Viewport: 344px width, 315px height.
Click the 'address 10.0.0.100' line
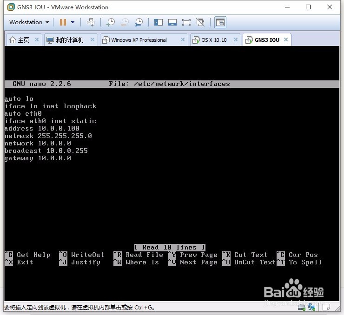click(x=42, y=128)
